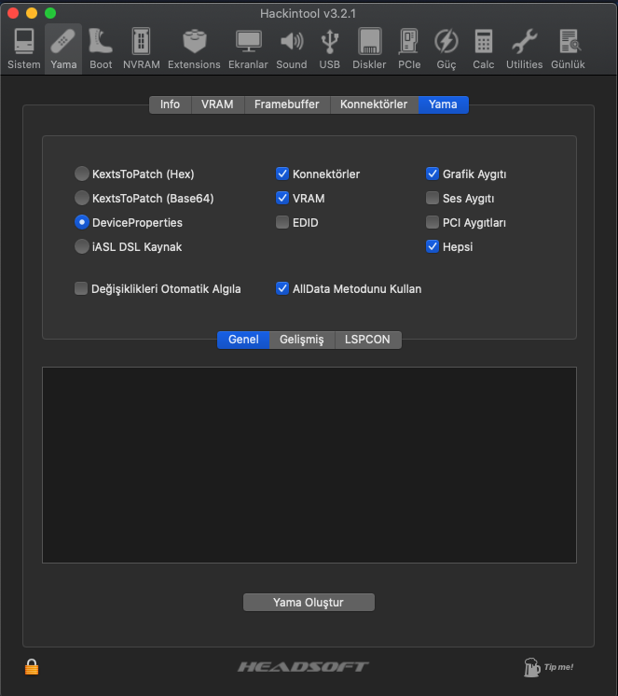This screenshot has height=696, width=618.
Task: Open the Güç power section
Action: pyautogui.click(x=446, y=49)
